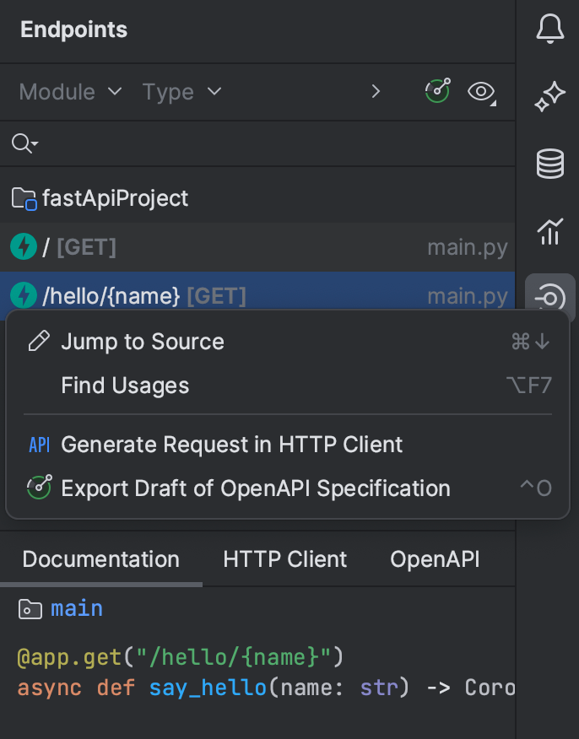Select the fastApiProject tree node

click(x=115, y=199)
